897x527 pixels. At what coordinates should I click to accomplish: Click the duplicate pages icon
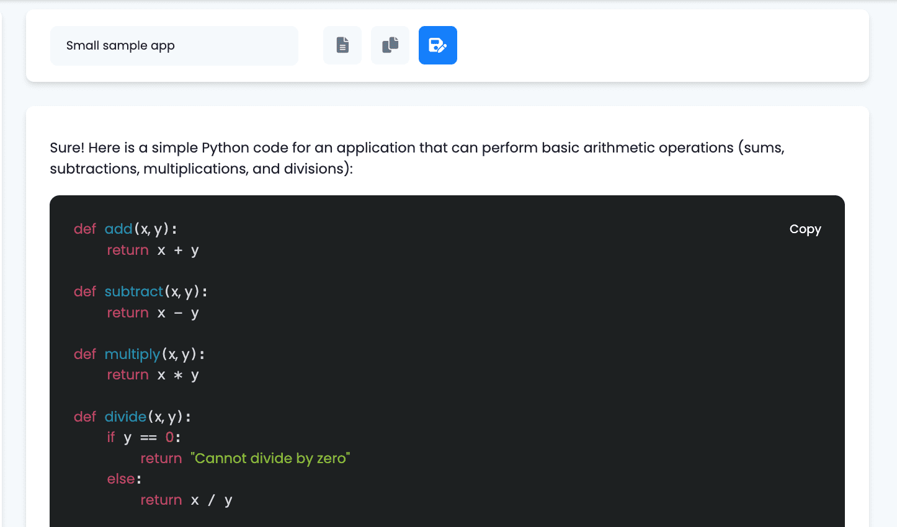(390, 45)
